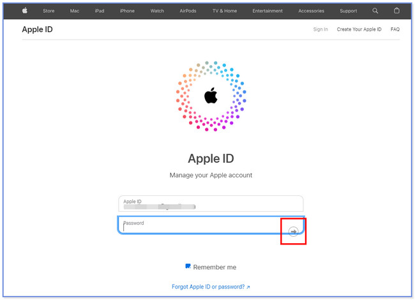
Task: Focus the Password input field
Action: click(x=211, y=225)
